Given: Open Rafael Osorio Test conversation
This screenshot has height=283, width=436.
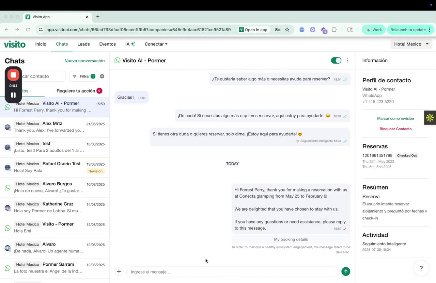Looking at the screenshot, I should (x=54, y=167).
